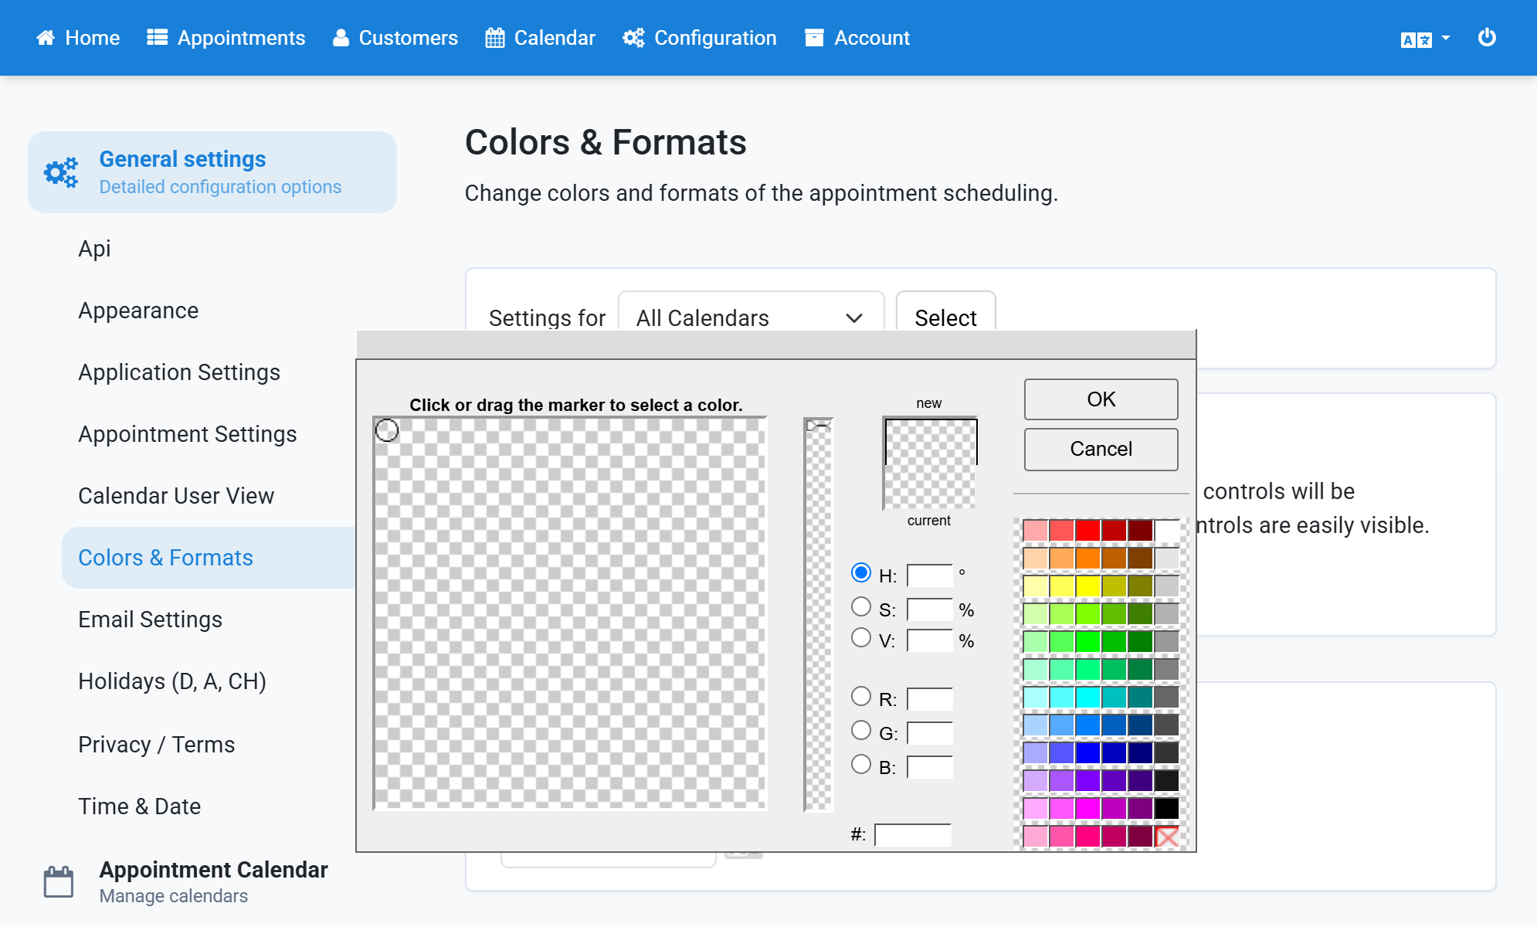The height and width of the screenshot is (927, 1537).
Task: Click the hex # color input field
Action: [913, 835]
